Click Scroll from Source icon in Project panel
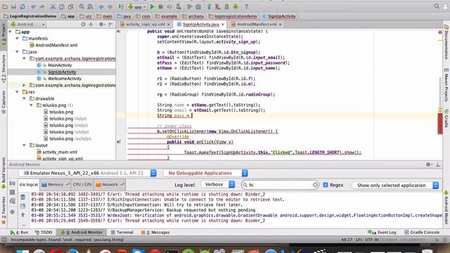 (83, 25)
